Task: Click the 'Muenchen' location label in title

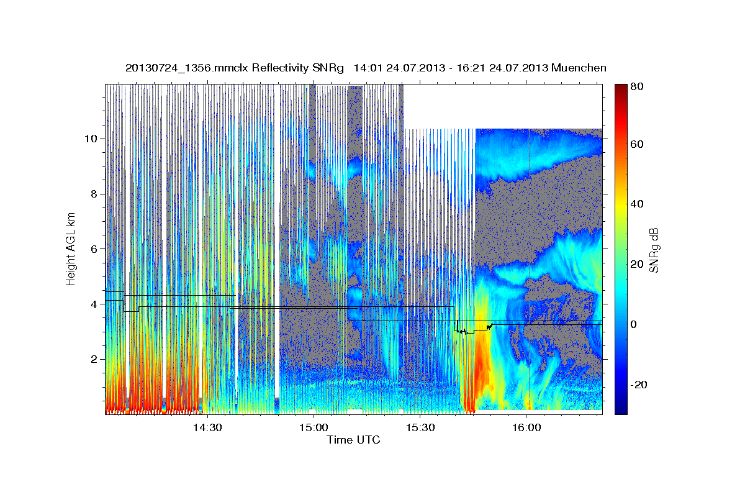Action: 578,68
